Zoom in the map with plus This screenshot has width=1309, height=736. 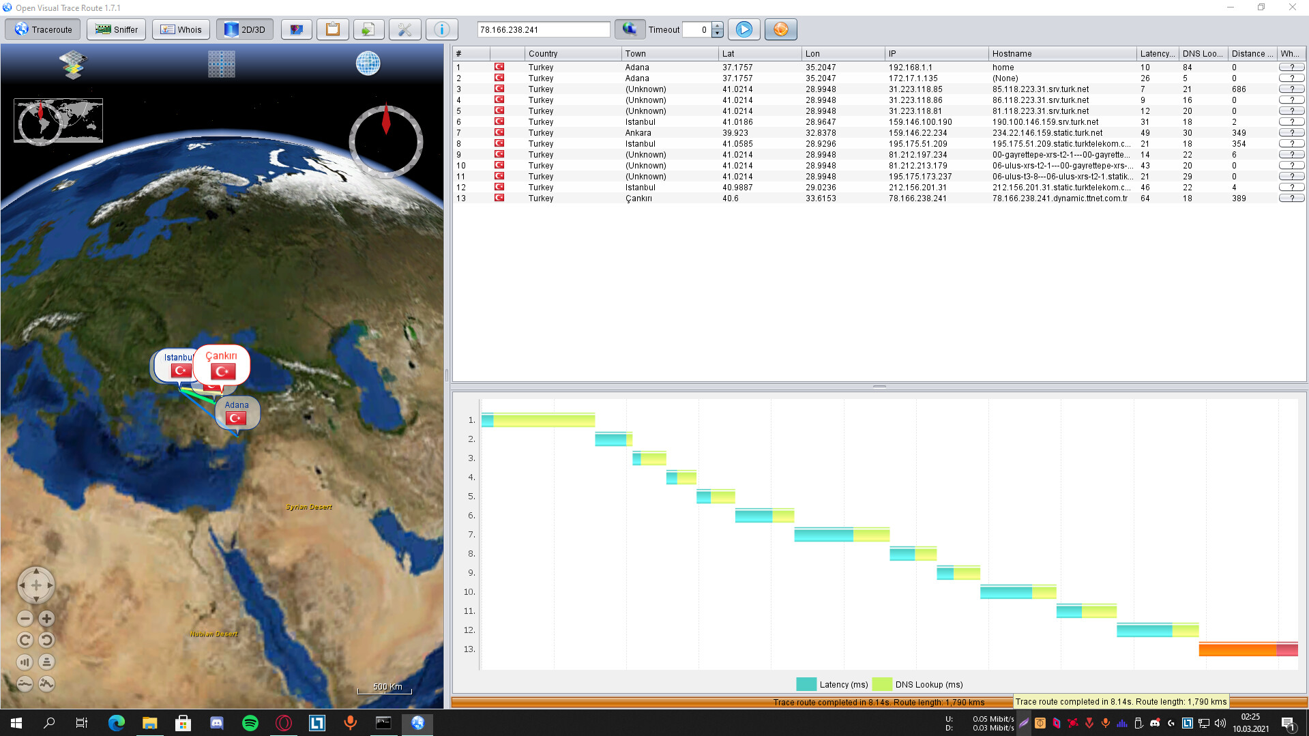[x=46, y=619]
